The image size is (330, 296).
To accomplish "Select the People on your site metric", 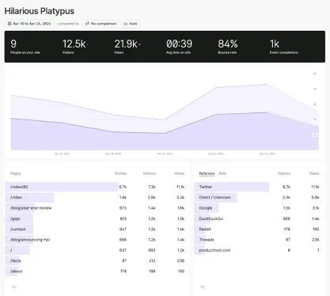I will point(25,47).
